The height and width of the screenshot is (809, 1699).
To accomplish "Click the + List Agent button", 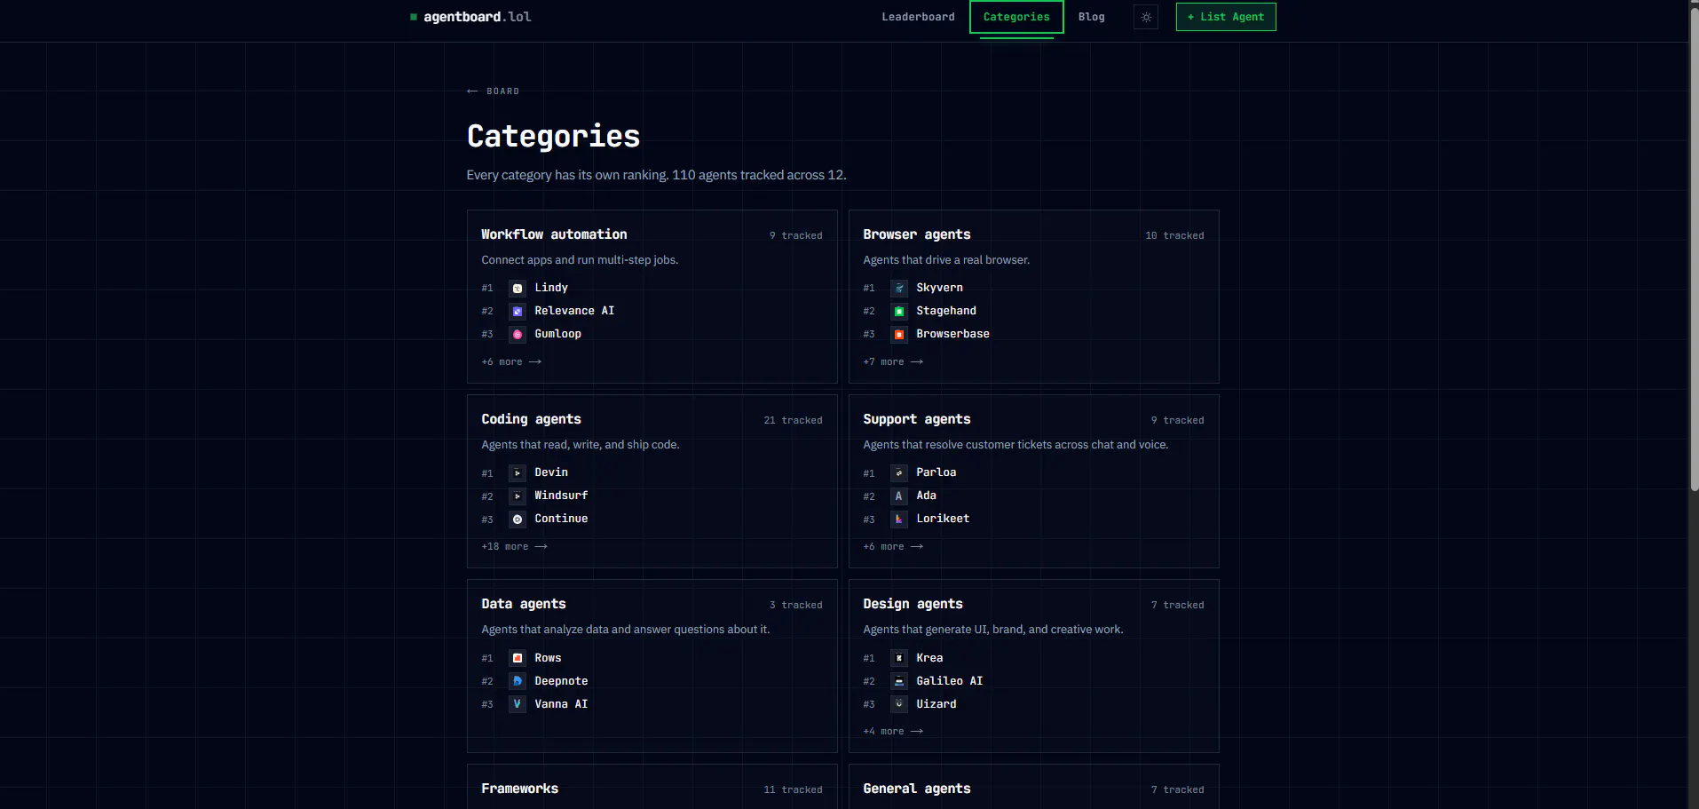I will (1226, 17).
